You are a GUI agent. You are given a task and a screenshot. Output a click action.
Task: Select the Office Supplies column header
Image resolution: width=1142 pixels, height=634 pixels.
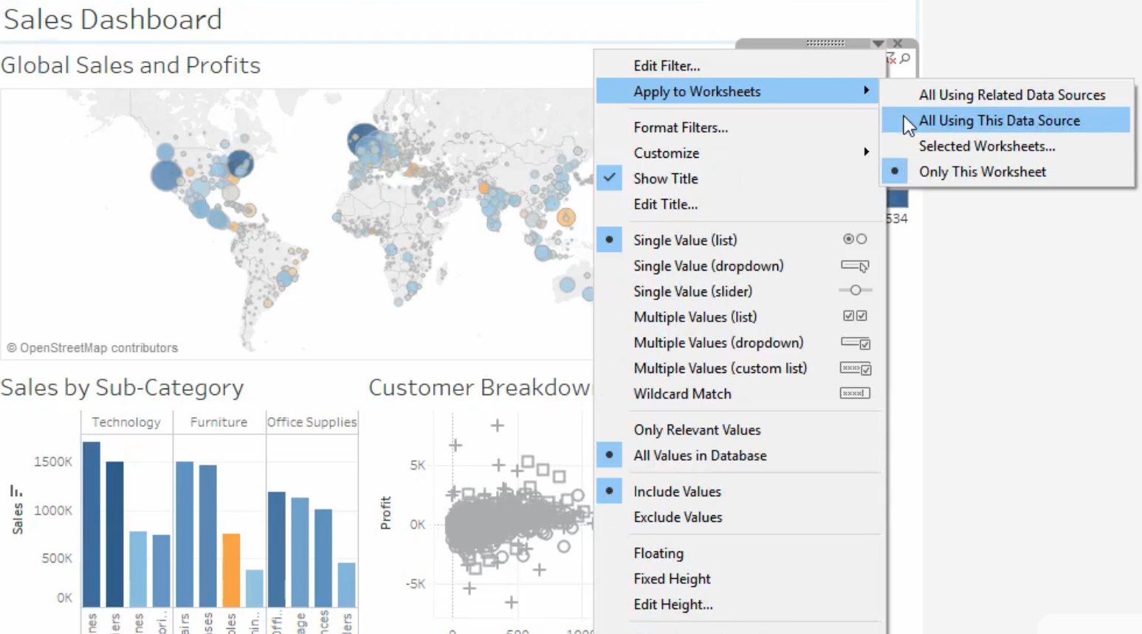coord(312,422)
